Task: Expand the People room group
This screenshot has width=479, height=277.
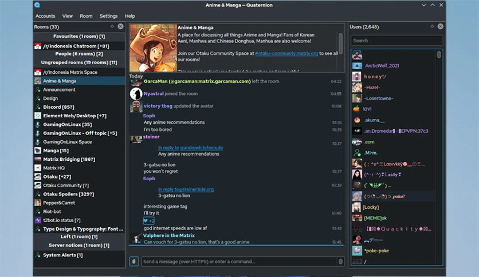Action: (x=79, y=54)
